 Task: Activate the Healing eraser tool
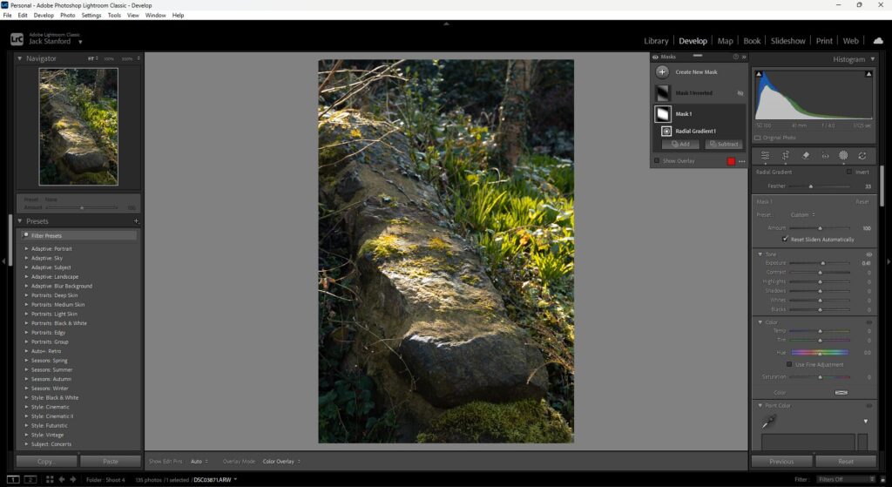pos(806,155)
